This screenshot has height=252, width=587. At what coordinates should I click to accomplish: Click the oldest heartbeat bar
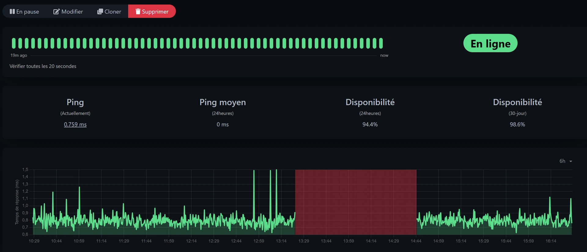[x=13, y=43]
